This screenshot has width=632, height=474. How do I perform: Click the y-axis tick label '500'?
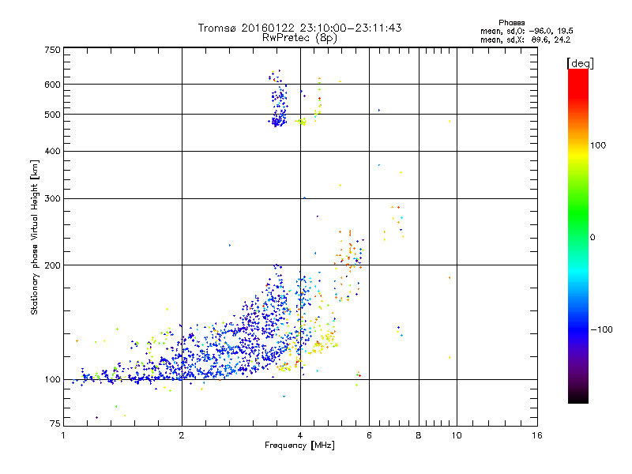coord(52,115)
